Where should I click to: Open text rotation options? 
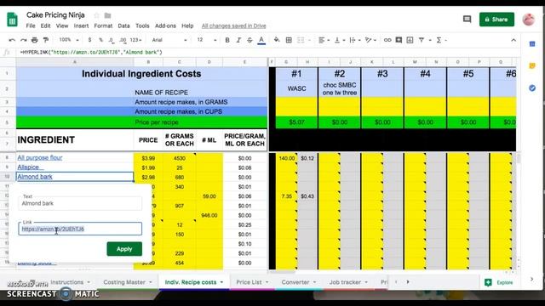pyautogui.click(x=370, y=40)
